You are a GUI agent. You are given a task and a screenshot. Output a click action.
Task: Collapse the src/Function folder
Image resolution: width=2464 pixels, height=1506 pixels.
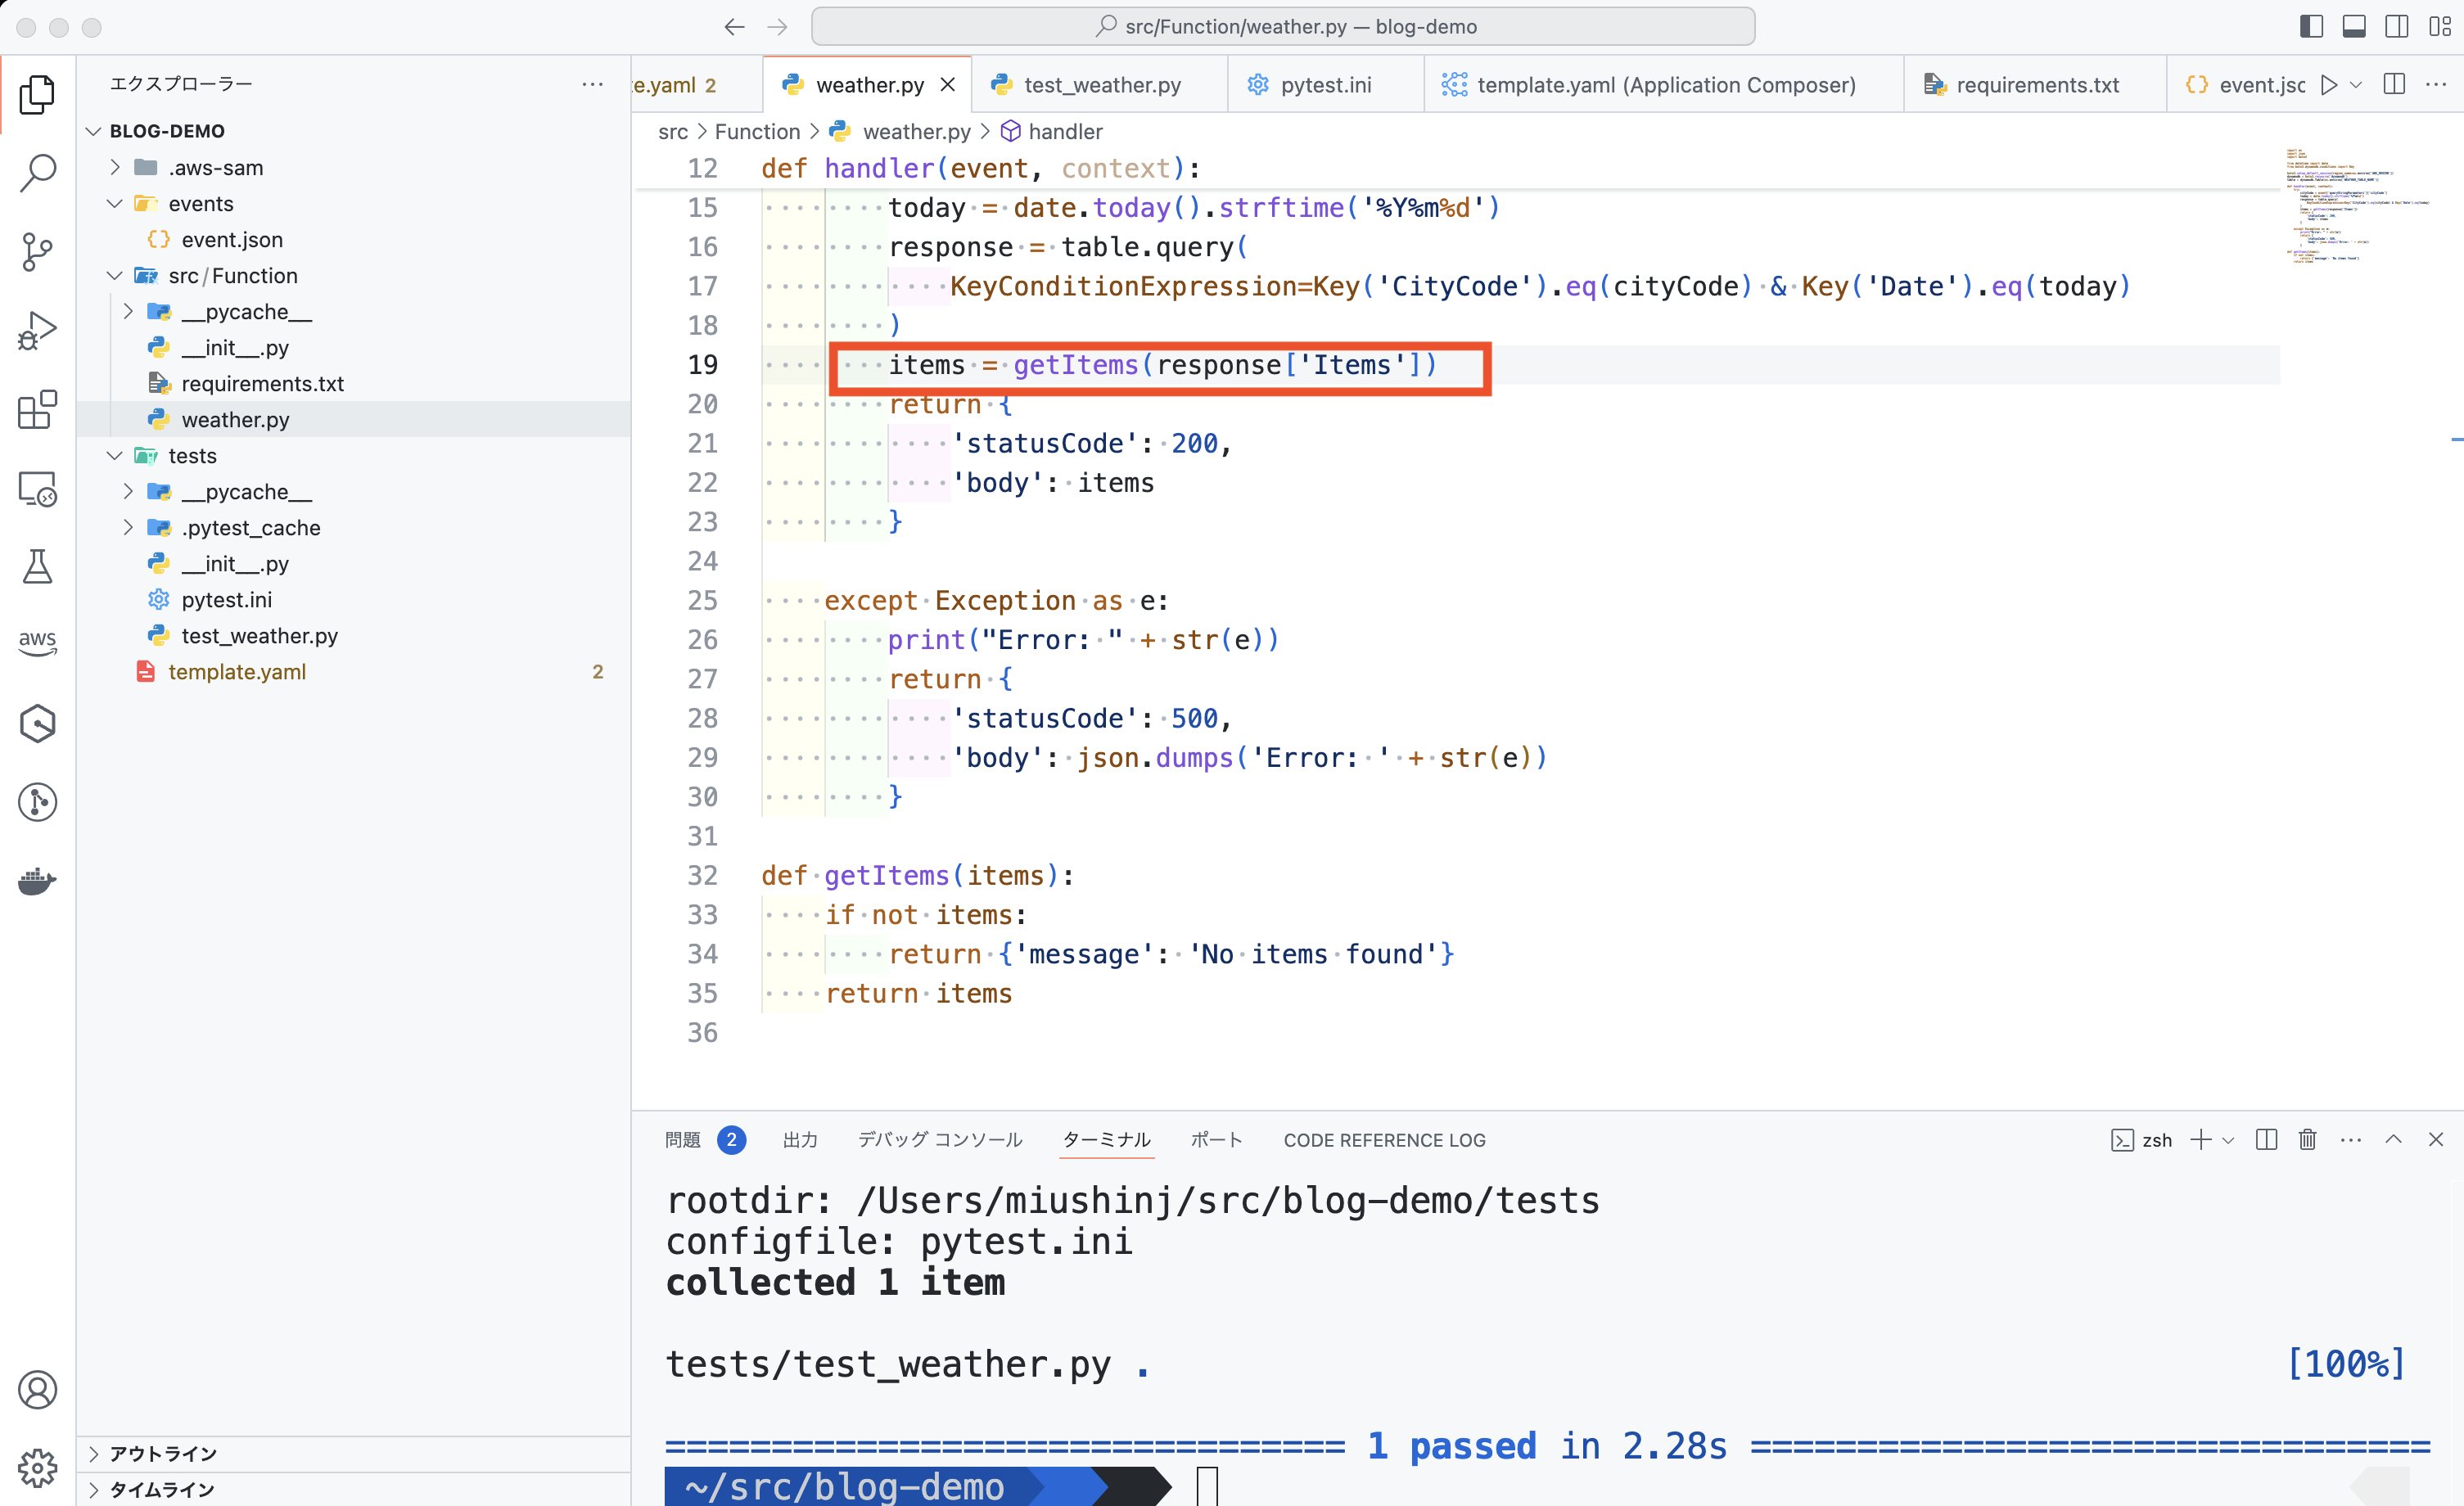click(115, 275)
